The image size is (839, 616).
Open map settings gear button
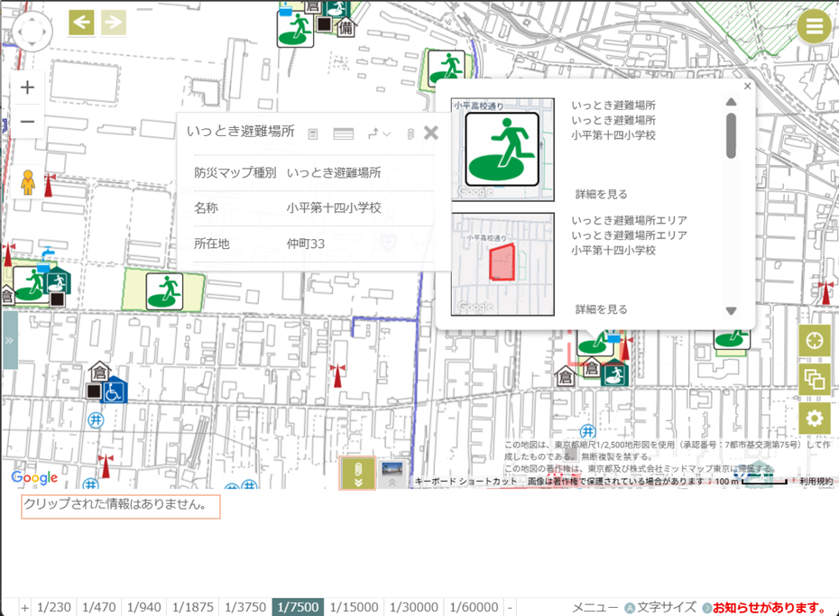tap(814, 418)
